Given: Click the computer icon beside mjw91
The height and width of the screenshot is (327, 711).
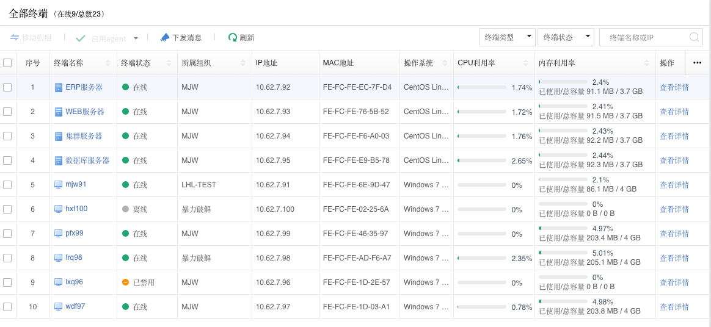Looking at the screenshot, I should (x=59, y=184).
